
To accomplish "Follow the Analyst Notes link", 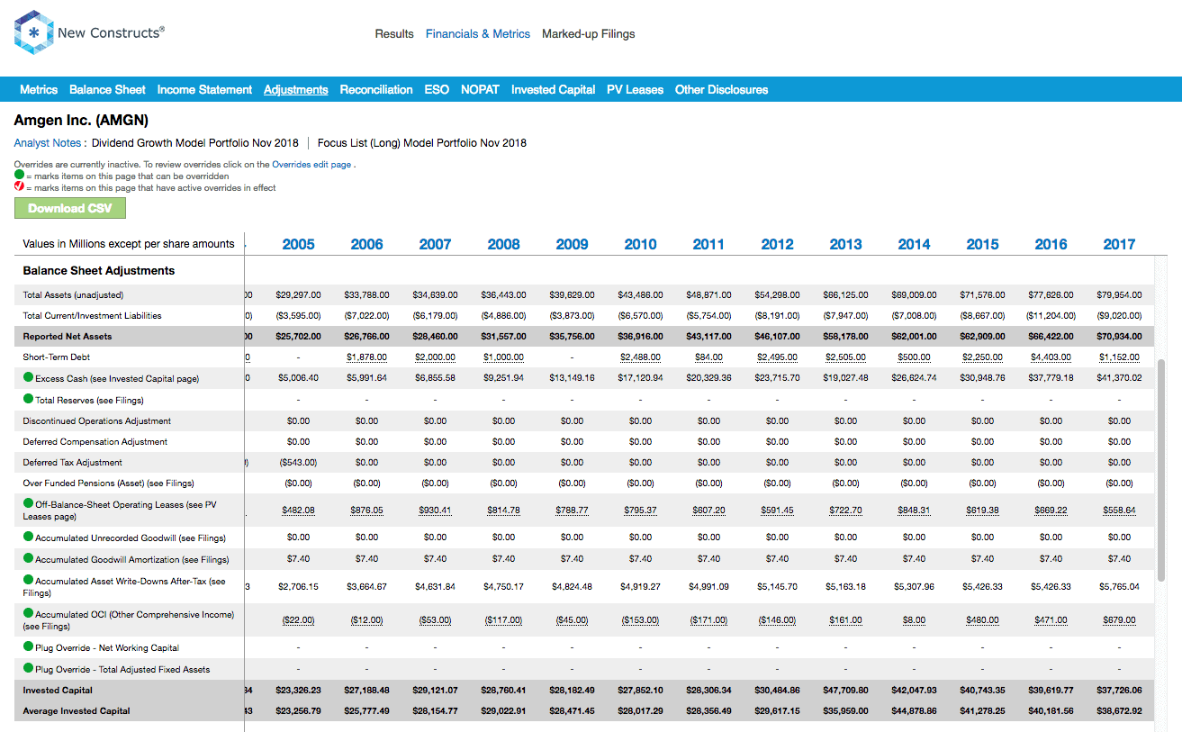I will click(47, 143).
